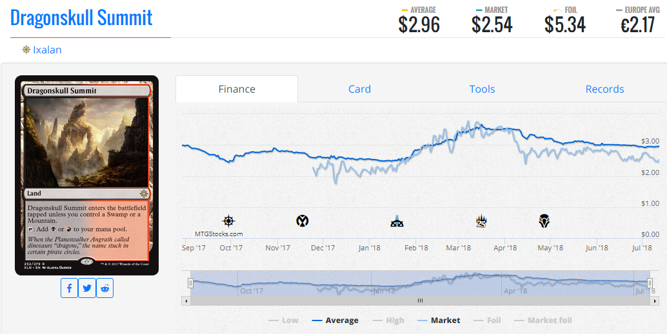
Task: Toggle the Average price series
Action: (x=335, y=320)
